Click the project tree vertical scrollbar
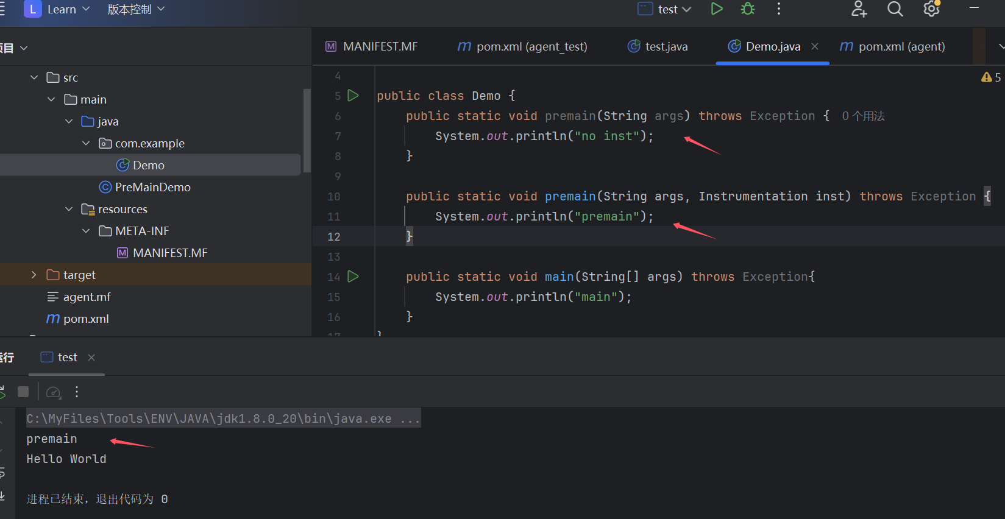Screen dimensions: 1005x519 click(x=307, y=130)
